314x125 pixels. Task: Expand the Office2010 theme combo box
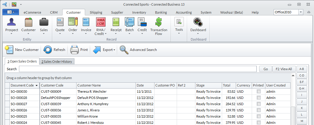click(301, 12)
